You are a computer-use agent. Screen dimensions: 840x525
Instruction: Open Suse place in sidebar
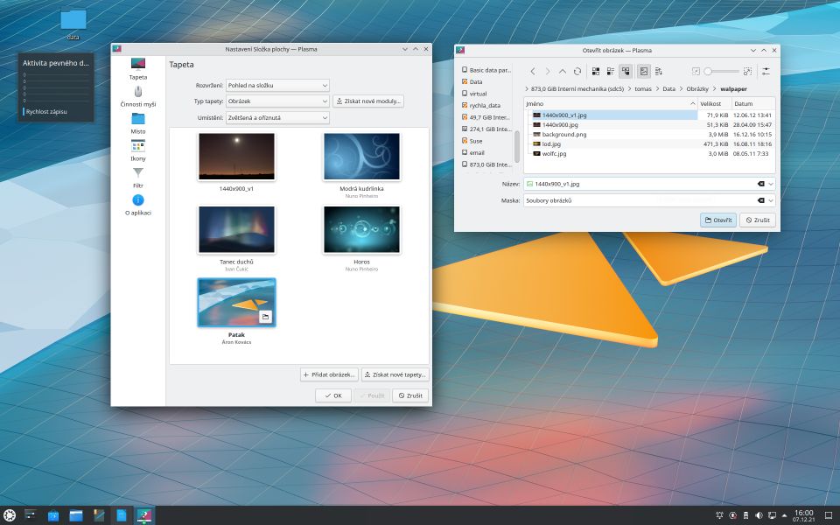[x=486, y=141]
